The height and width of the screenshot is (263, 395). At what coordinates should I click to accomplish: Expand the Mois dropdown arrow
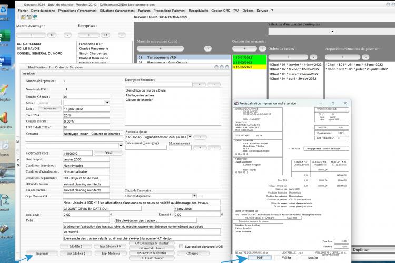[x=107, y=103]
